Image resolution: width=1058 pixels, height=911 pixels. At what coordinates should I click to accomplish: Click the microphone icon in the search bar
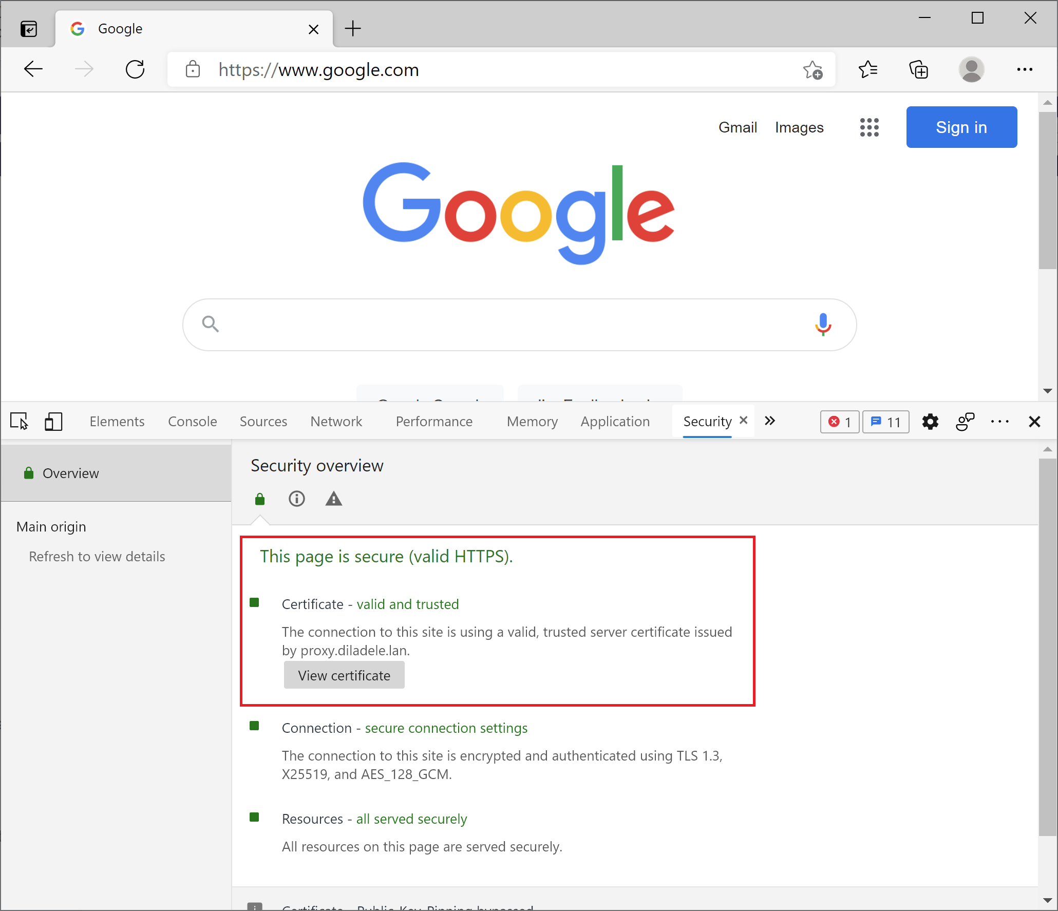pyautogui.click(x=822, y=324)
